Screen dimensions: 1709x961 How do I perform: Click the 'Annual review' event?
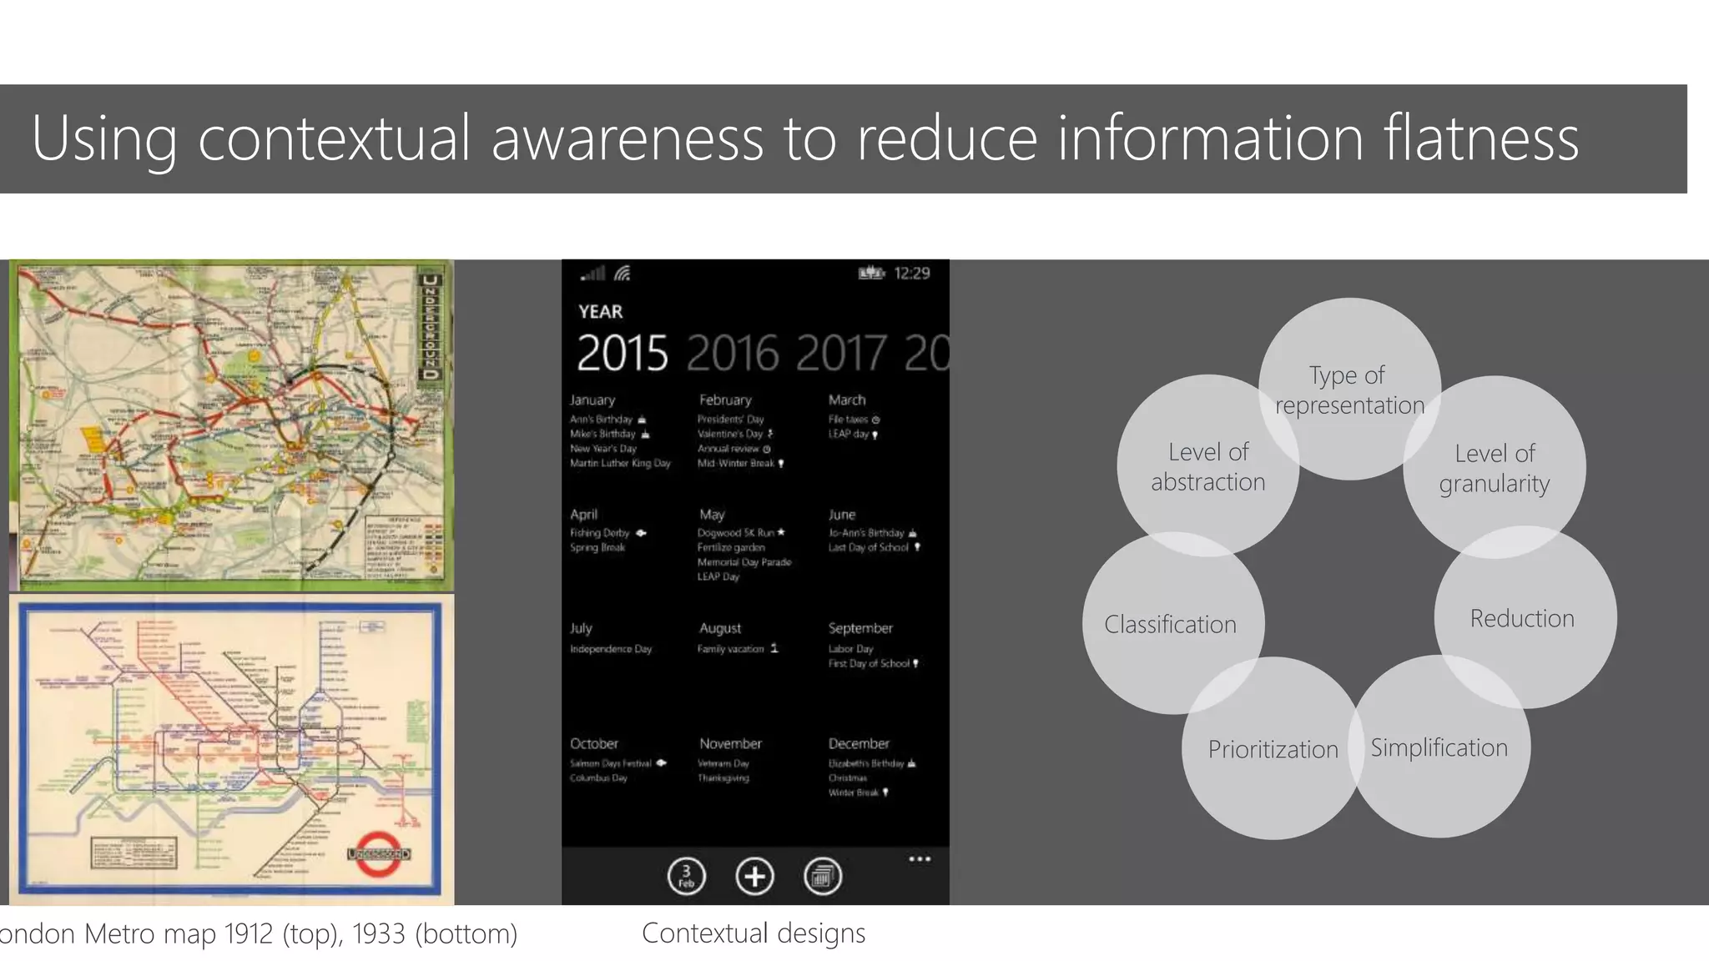(x=734, y=449)
